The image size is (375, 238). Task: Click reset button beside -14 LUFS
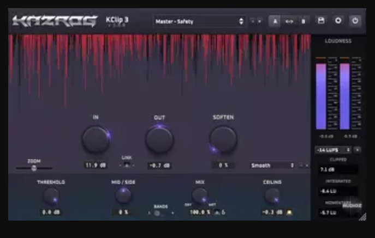tap(358, 150)
